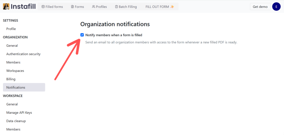The height and width of the screenshot is (135, 284).
Task: Open user avatar E menu
Action: click(276, 7)
